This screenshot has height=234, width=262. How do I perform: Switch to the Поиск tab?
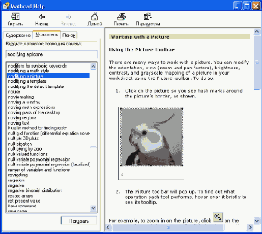point(69,35)
